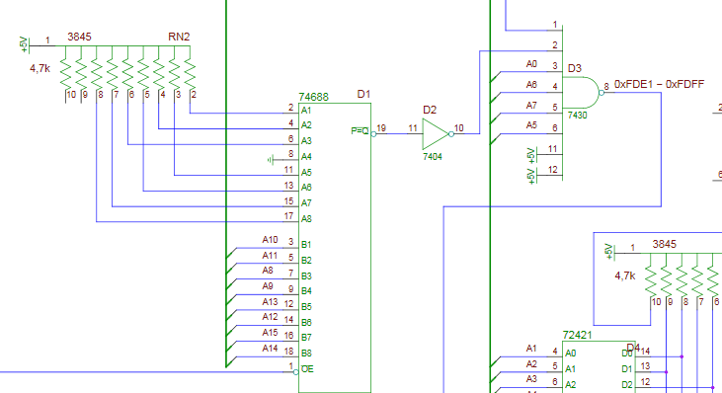The image size is (722, 393).
Task: Select RN2 resistor ending at pin 4
Action: pyautogui.click(x=159, y=74)
